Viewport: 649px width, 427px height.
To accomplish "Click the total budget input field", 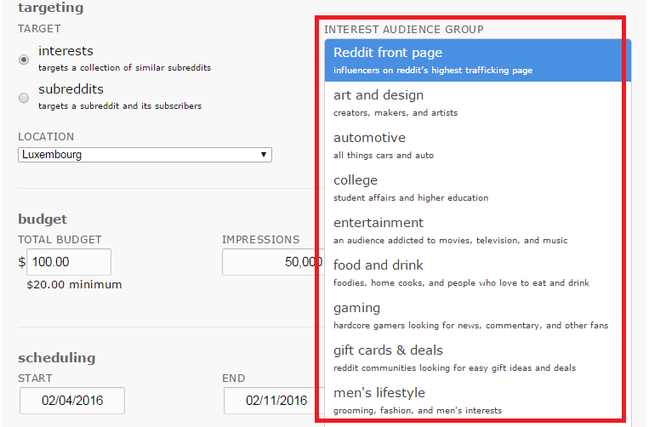I will (x=69, y=262).
